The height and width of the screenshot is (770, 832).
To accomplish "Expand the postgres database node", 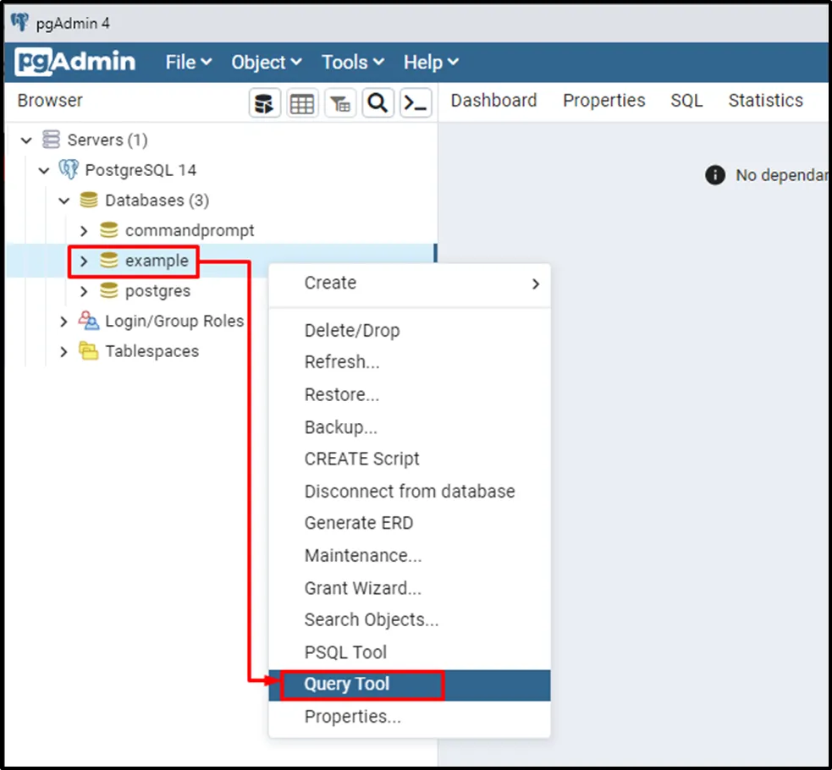I will click(x=83, y=291).
